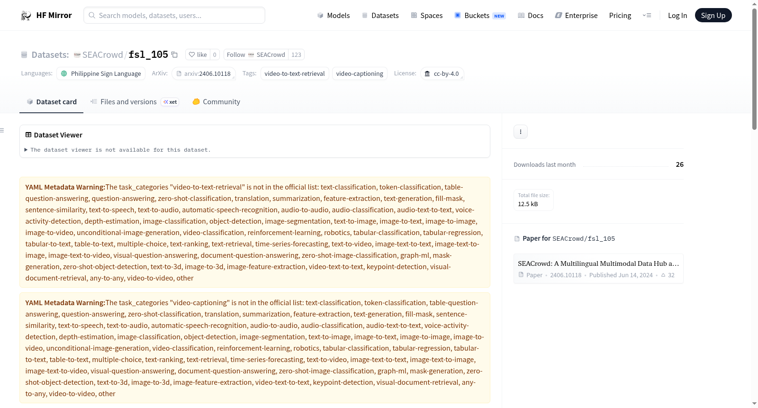The height and width of the screenshot is (408, 758).
Task: Open the Models page
Action: pos(334,15)
